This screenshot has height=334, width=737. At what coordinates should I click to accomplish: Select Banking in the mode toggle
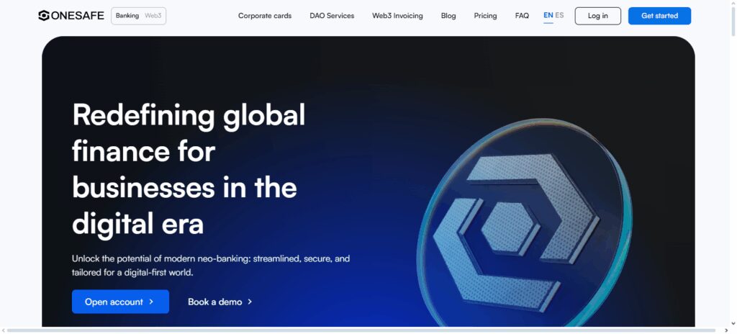(127, 16)
